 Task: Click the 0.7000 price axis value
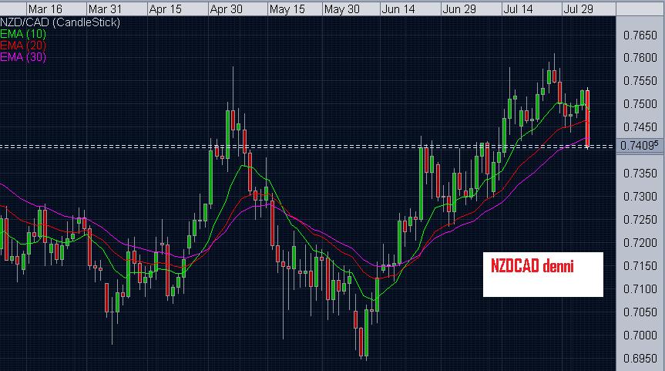[x=640, y=336]
